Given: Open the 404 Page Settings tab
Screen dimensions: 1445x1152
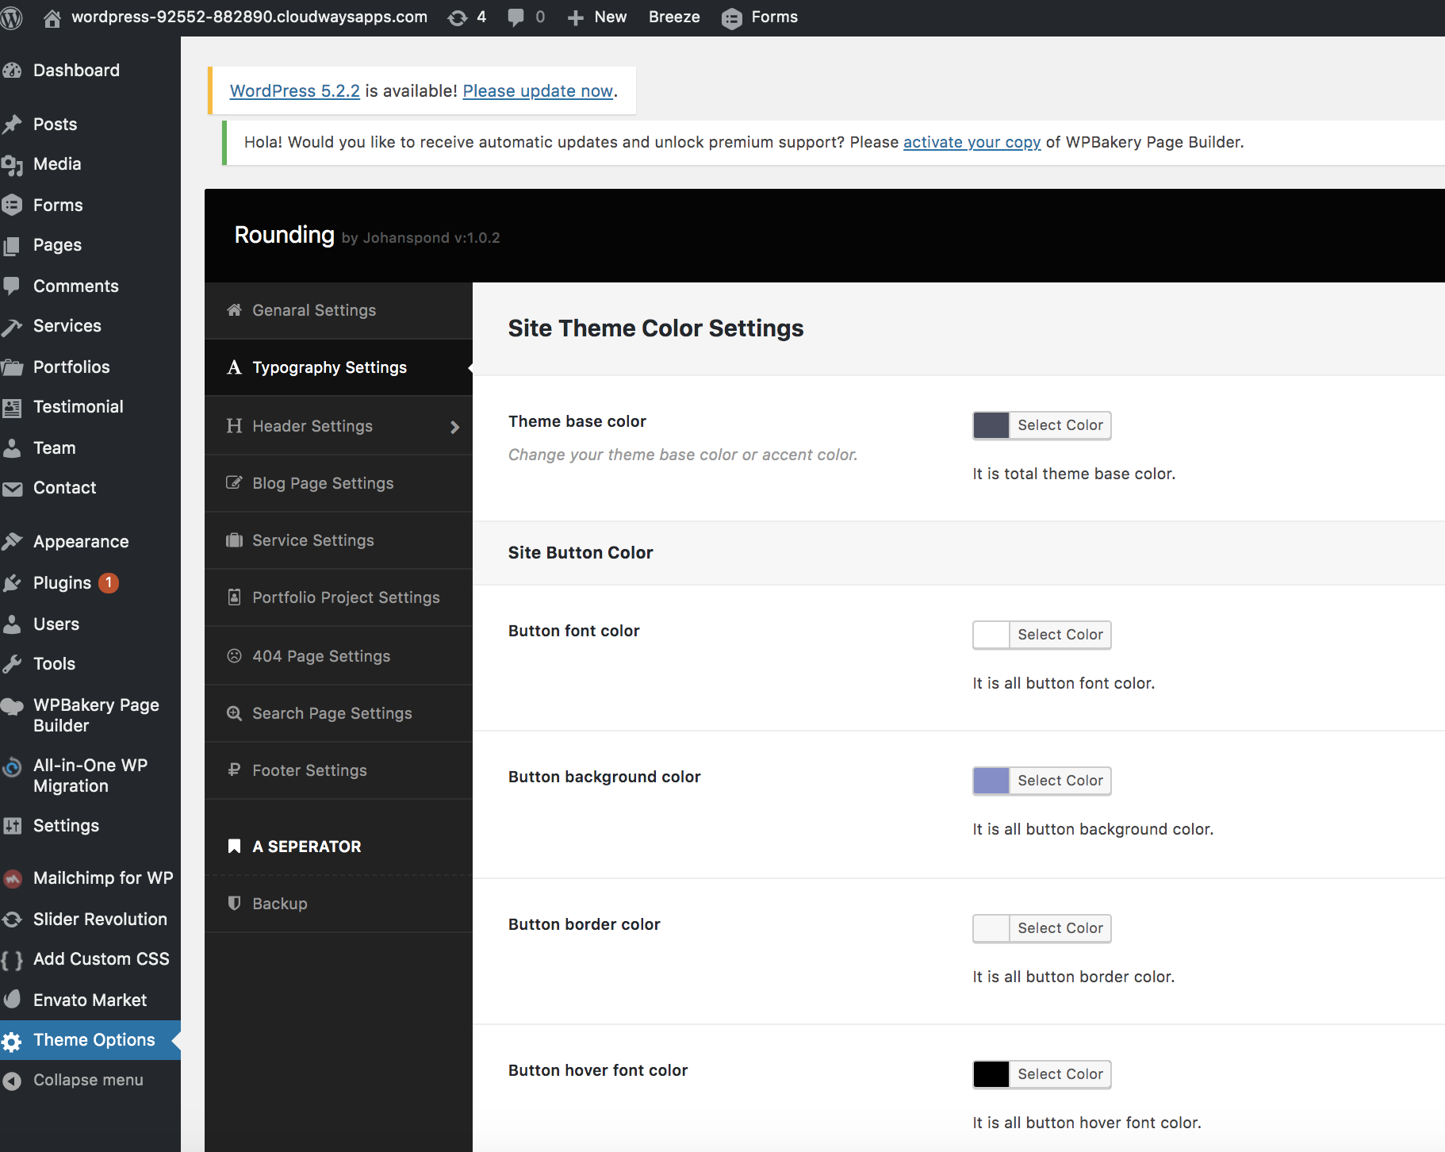Looking at the screenshot, I should 339,656.
